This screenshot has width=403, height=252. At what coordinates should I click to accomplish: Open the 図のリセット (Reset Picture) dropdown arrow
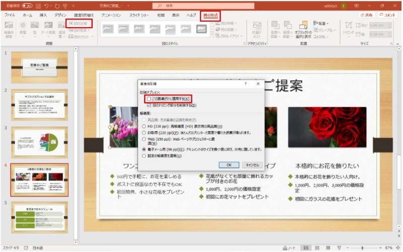coord(93,37)
